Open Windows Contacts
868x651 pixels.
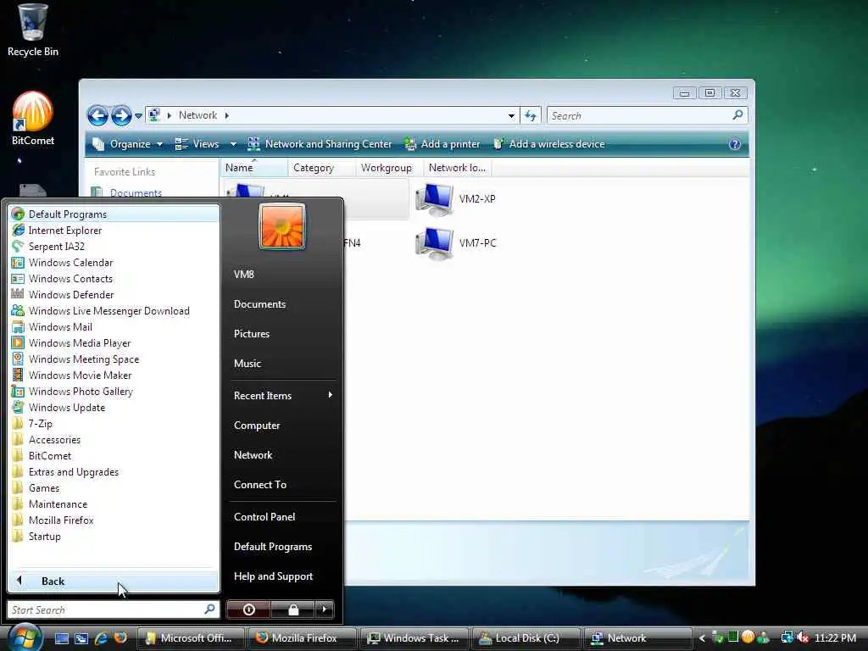point(114,278)
